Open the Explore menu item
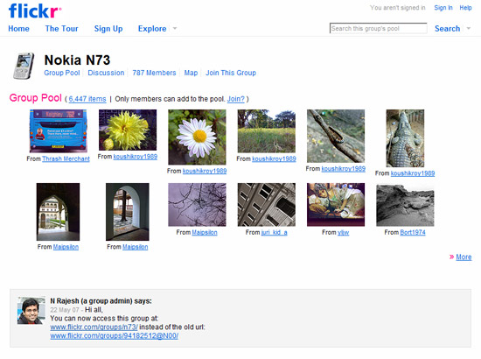 (x=152, y=29)
